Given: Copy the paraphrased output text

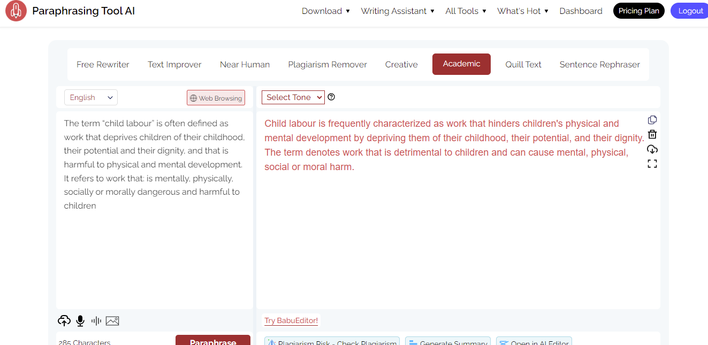Looking at the screenshot, I should click(652, 120).
